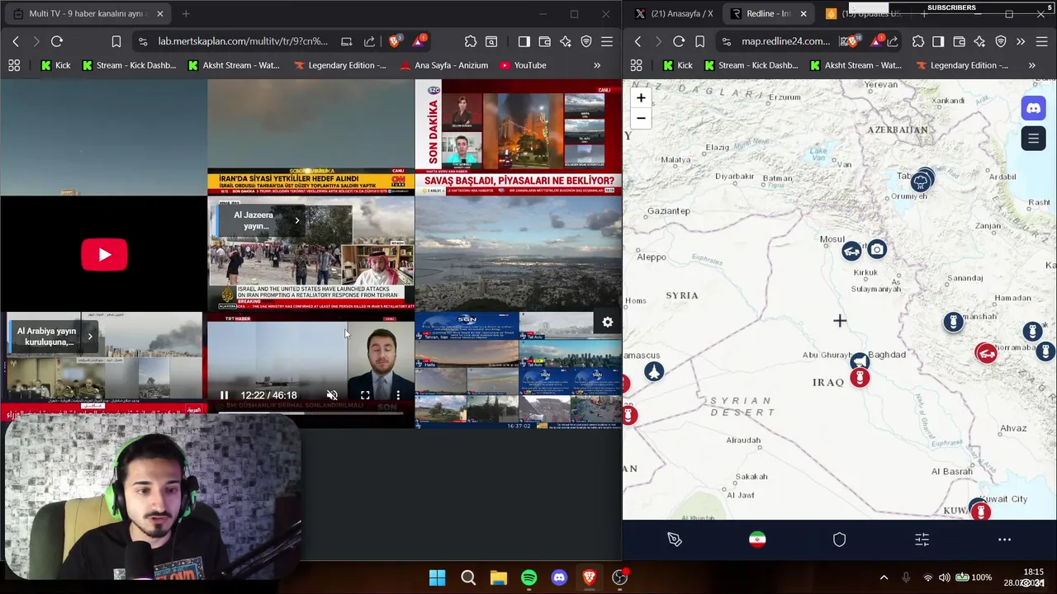Click the Iran flag icon in Redline bottom bar
The height and width of the screenshot is (594, 1057).
(x=757, y=540)
